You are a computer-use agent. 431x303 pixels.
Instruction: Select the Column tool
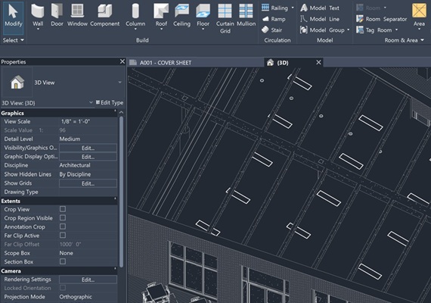[x=135, y=16]
